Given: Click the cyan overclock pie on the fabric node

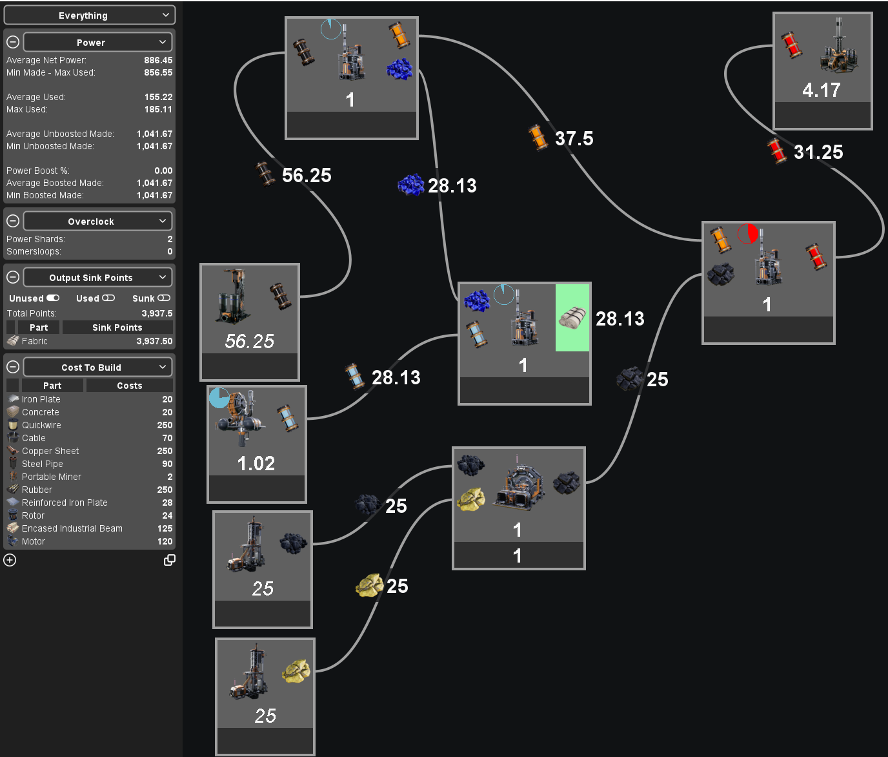Looking at the screenshot, I should (x=504, y=295).
